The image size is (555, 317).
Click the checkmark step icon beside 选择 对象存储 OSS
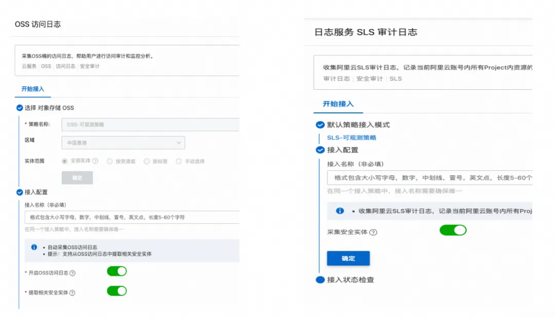coord(20,108)
